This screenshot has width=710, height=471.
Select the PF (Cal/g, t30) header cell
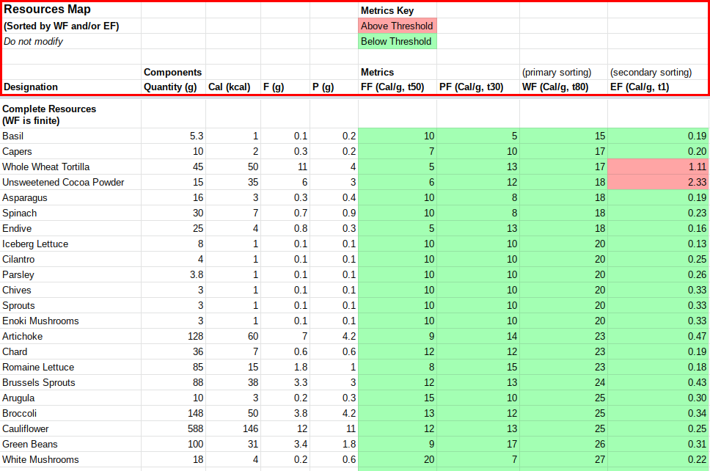click(472, 87)
